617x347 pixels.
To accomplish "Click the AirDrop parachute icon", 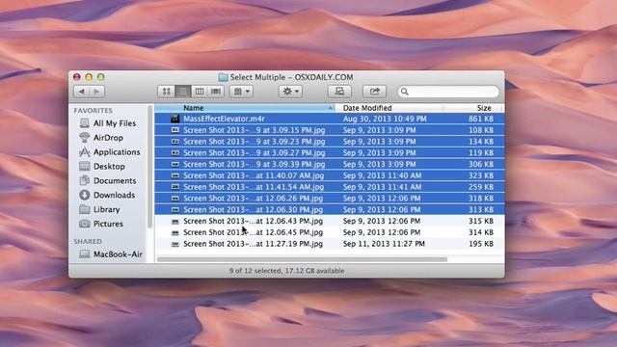I will tap(84, 137).
